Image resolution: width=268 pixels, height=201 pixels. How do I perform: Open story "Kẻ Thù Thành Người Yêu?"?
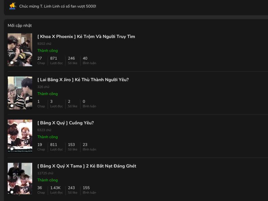click(83, 80)
